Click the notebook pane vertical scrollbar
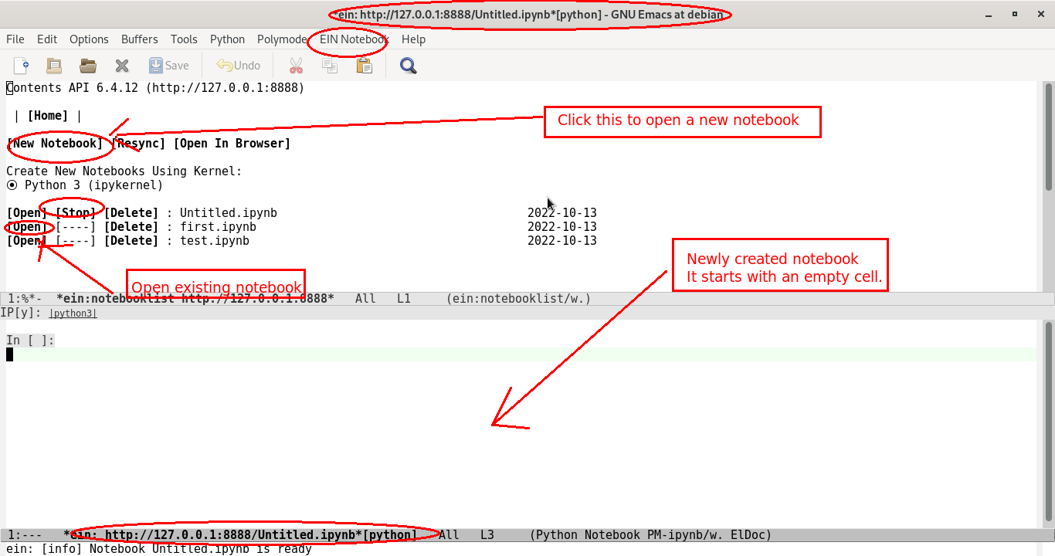 (x=1049, y=423)
